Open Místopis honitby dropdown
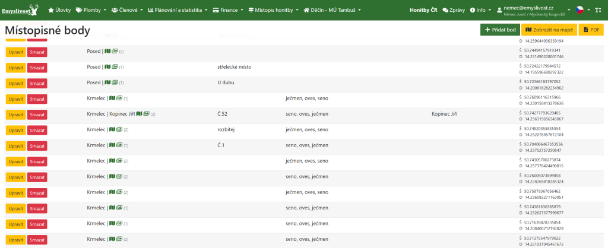608x248 pixels. 274,10
